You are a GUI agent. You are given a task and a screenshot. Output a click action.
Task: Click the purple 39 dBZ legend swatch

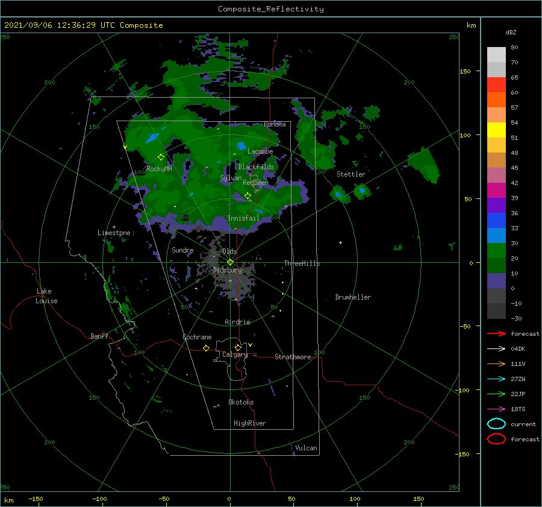pos(496,205)
